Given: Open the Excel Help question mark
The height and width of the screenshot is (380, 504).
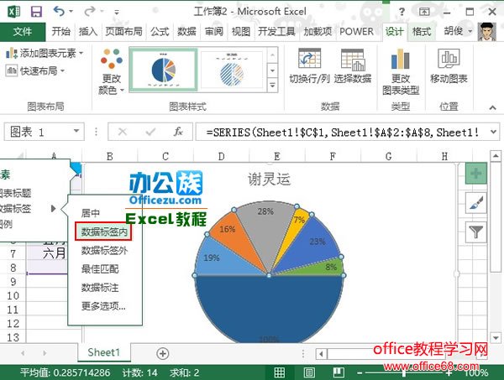Looking at the screenshot, I should 402,12.
